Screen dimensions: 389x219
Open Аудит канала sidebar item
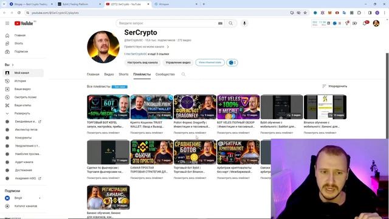point(24,162)
